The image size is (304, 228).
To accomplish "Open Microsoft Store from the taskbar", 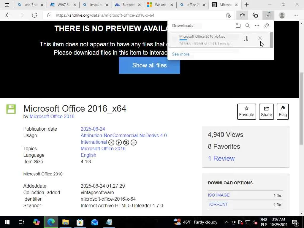I will click(80, 222).
